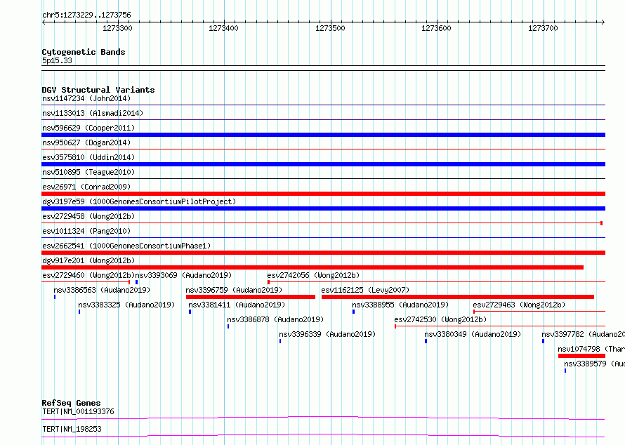Image resolution: width=625 pixels, height=445 pixels.
Task: Click TERT|NM_001193376 gene label
Action: [x=78, y=411]
